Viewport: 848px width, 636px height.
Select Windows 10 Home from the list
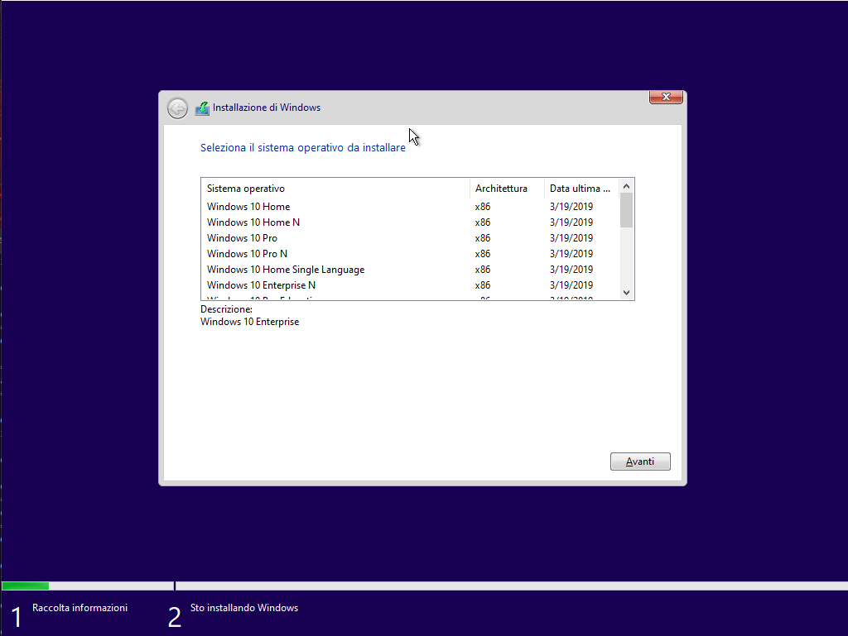point(248,207)
